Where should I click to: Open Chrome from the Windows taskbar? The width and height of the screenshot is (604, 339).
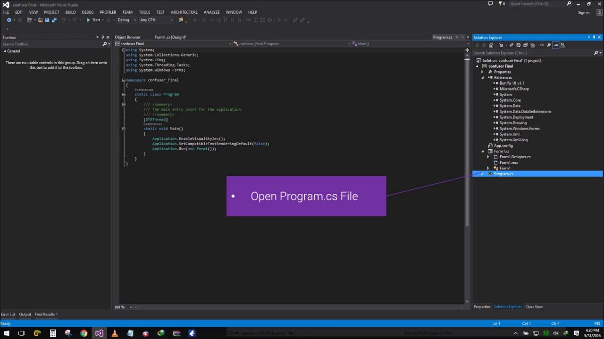(84, 333)
